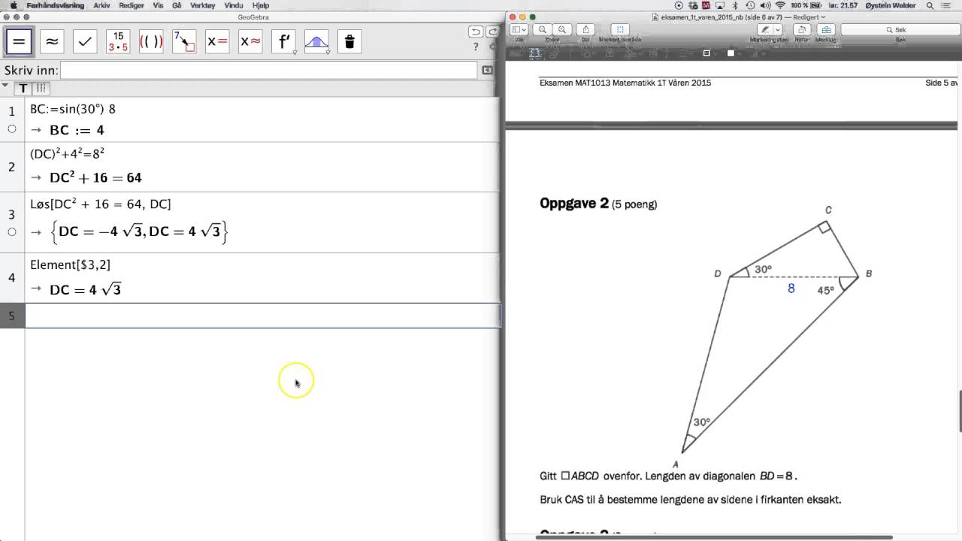Click the empty CAS row 5 input
The height and width of the screenshot is (541, 962).
coord(263,316)
